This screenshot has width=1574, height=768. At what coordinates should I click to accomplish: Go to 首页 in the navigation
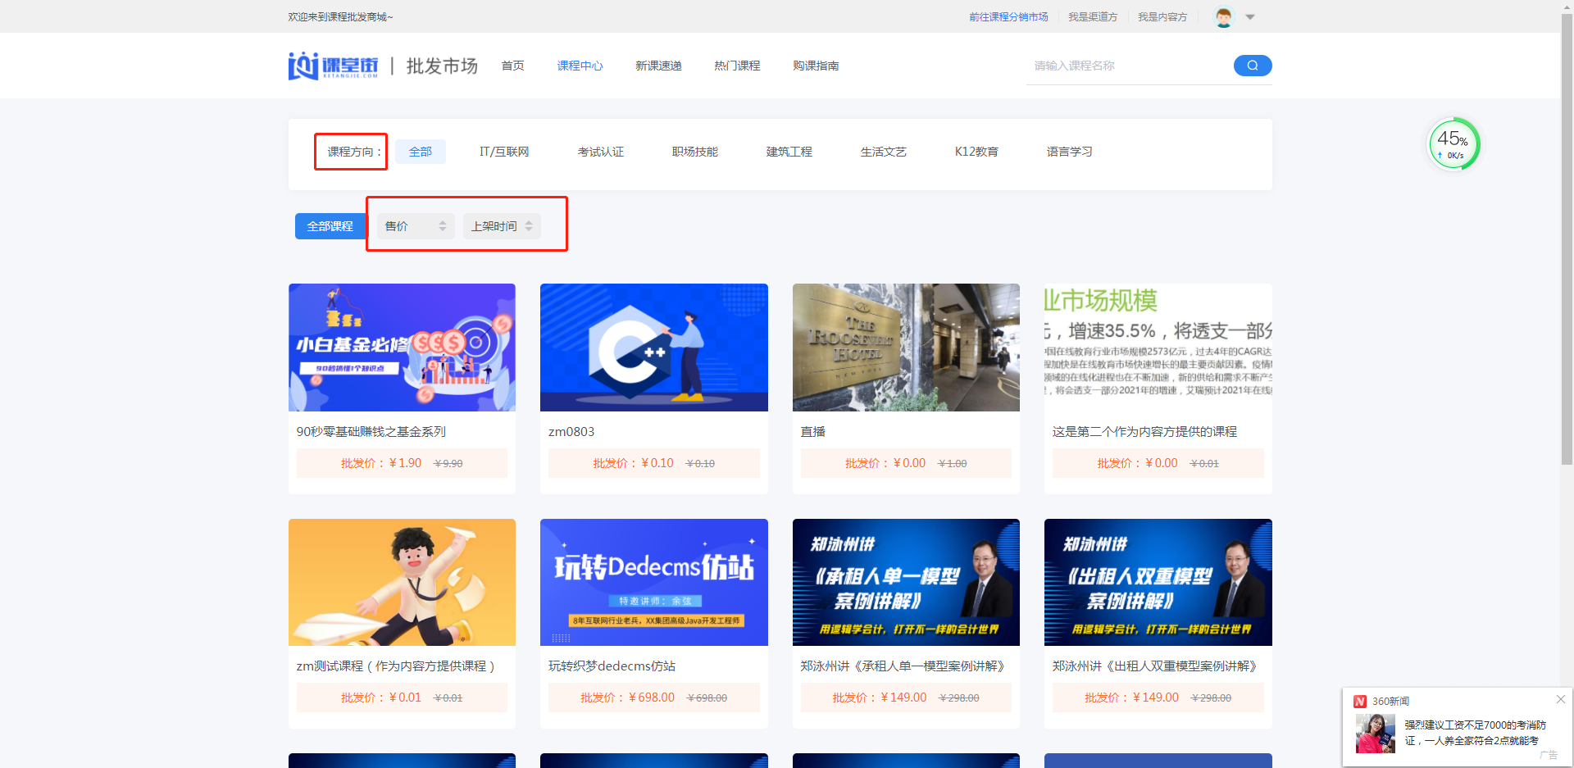[x=513, y=66]
